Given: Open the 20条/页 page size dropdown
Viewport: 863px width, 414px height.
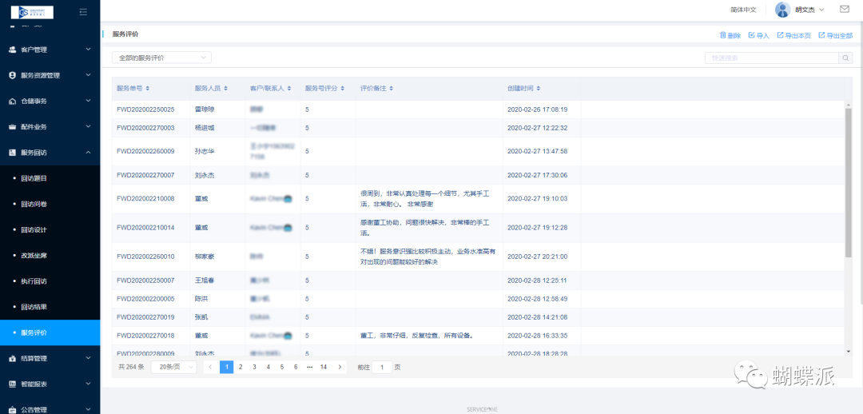Looking at the screenshot, I should [x=173, y=367].
